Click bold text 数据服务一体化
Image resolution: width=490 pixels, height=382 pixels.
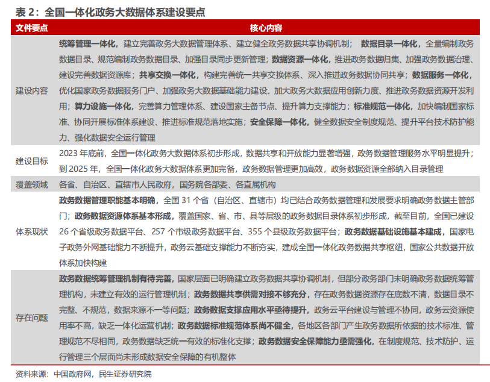(x=440, y=75)
